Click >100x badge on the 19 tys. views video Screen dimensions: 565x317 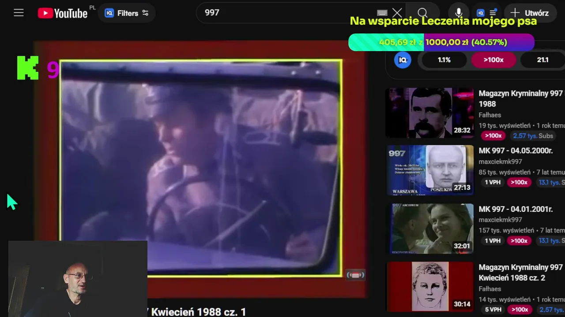click(493, 136)
